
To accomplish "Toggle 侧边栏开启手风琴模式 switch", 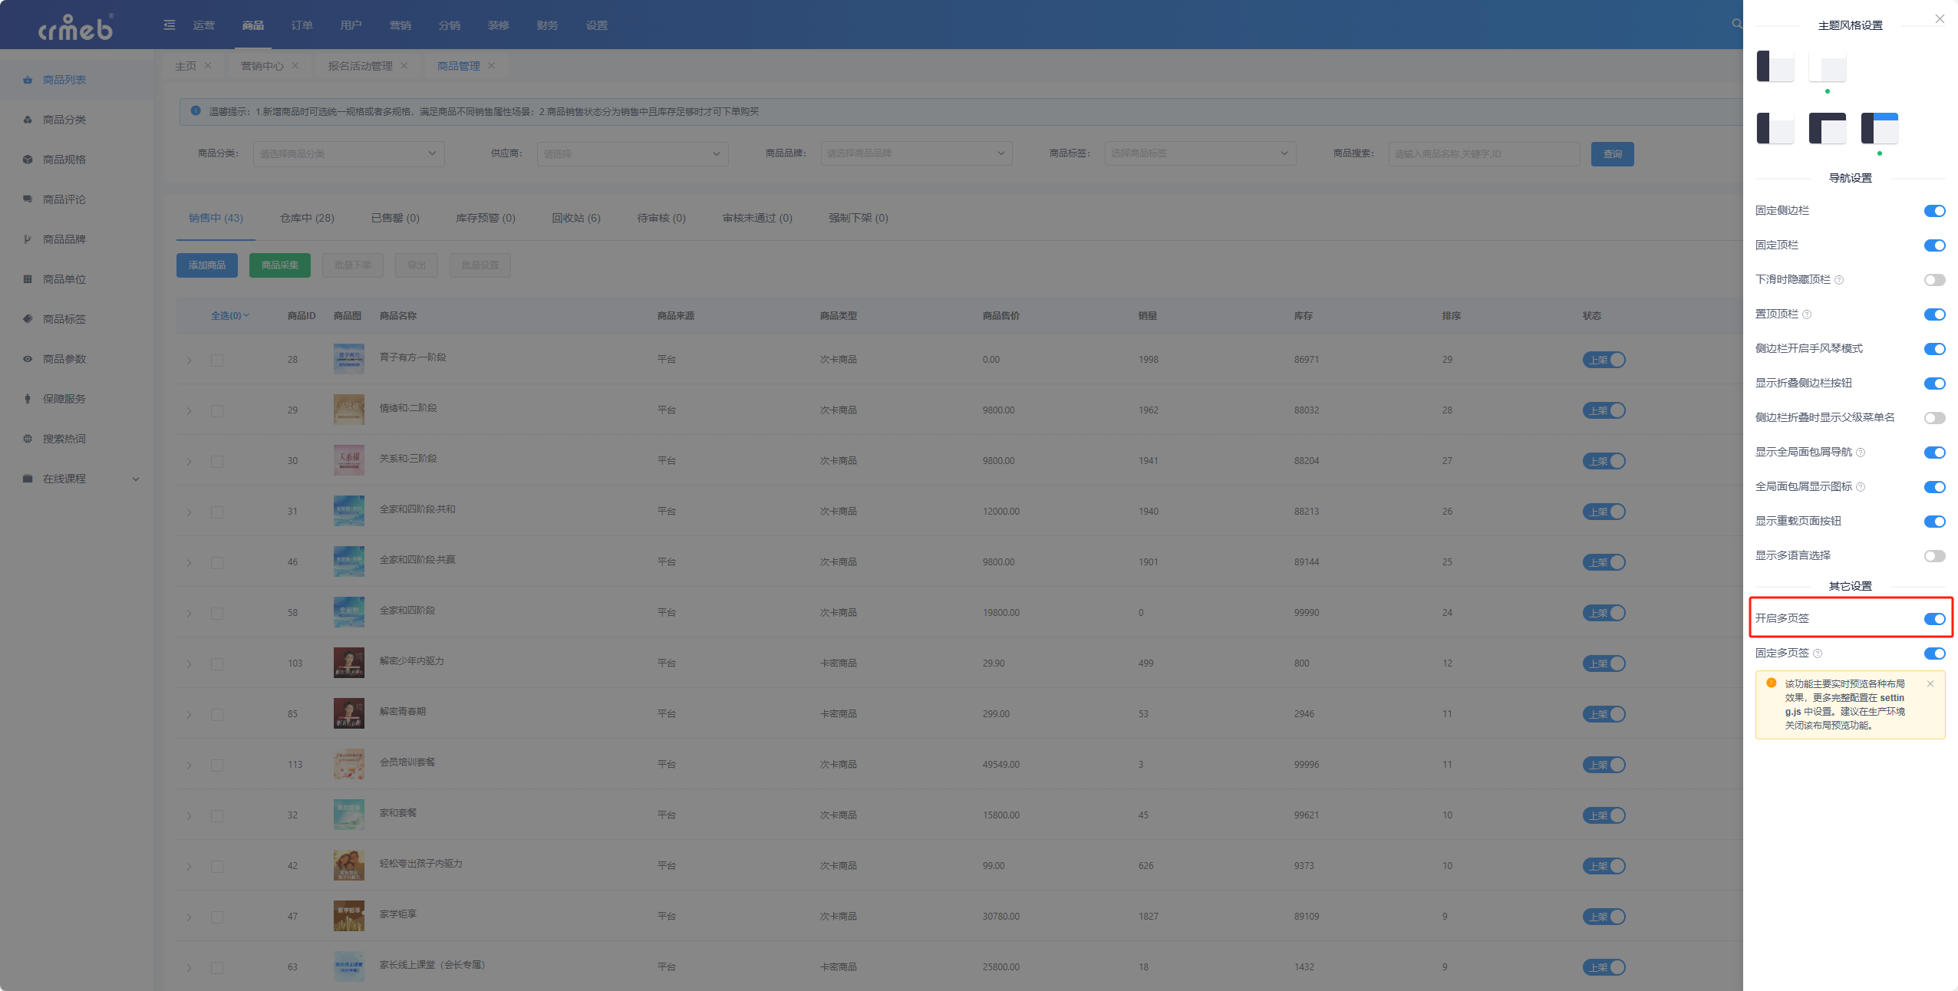I will [1934, 349].
